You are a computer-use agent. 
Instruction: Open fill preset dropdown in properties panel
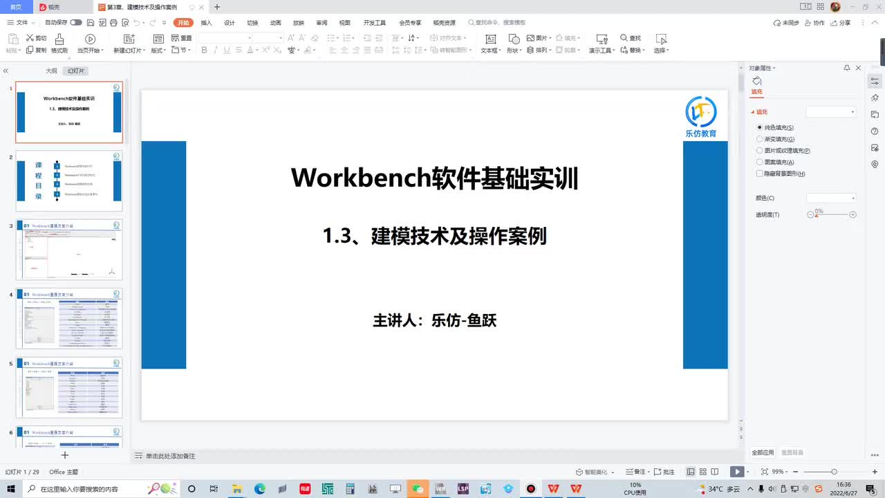831,111
